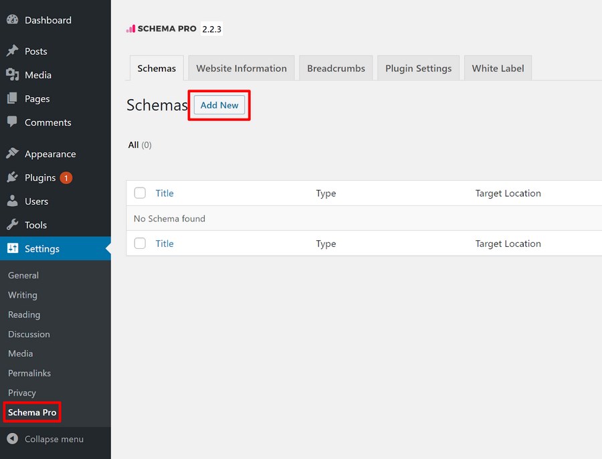Click the Settings sliders icon
The width and height of the screenshot is (602, 459).
pos(13,248)
